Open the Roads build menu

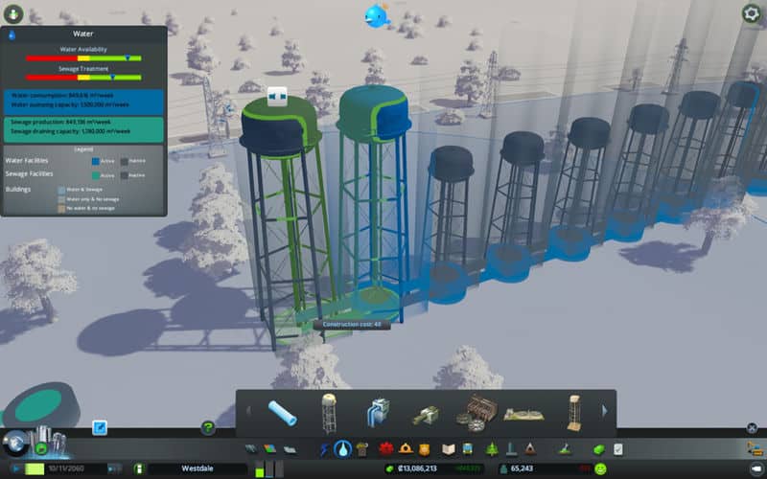tap(251, 448)
